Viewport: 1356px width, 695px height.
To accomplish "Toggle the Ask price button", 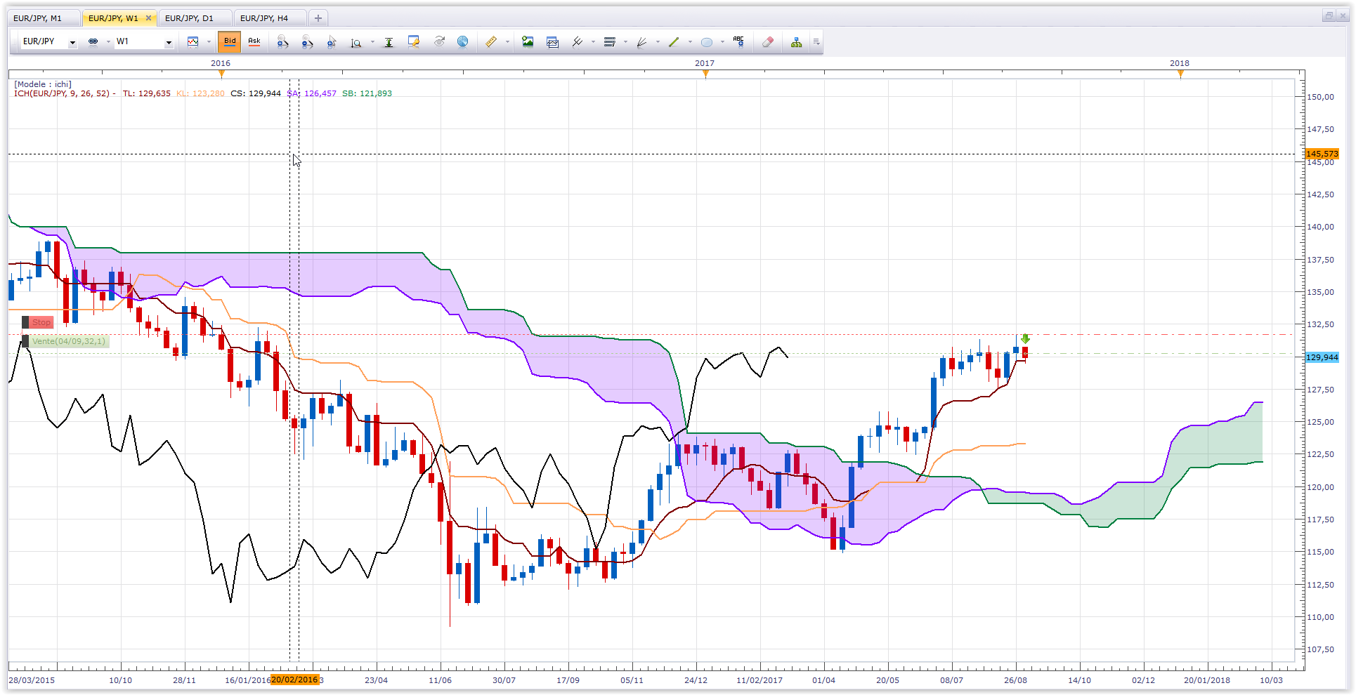I will (254, 41).
